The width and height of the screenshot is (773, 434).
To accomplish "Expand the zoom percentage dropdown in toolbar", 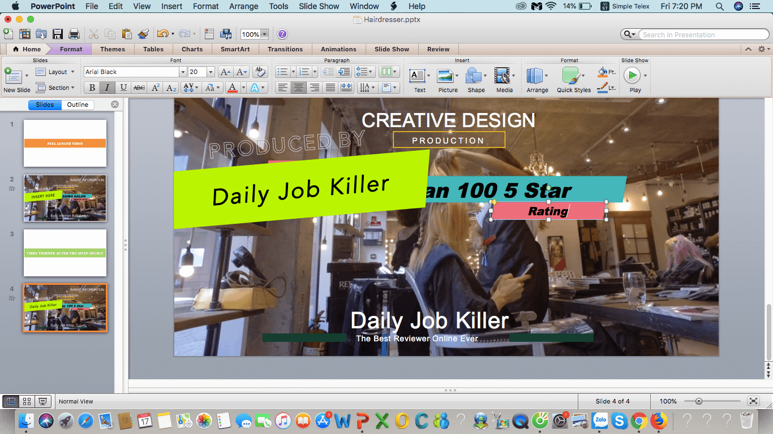I will coord(264,34).
